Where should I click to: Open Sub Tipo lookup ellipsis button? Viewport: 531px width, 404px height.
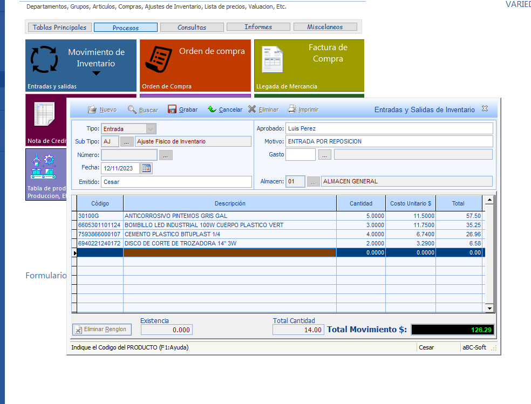coord(127,141)
